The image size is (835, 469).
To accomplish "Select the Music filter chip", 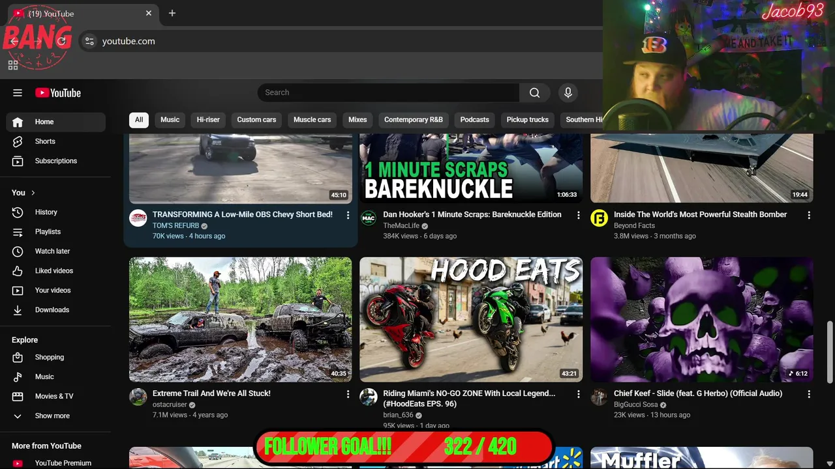I will pos(170,120).
